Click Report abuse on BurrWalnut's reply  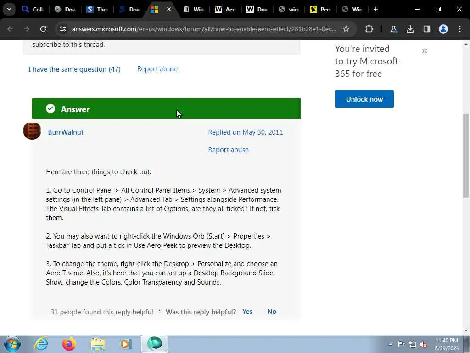(229, 150)
